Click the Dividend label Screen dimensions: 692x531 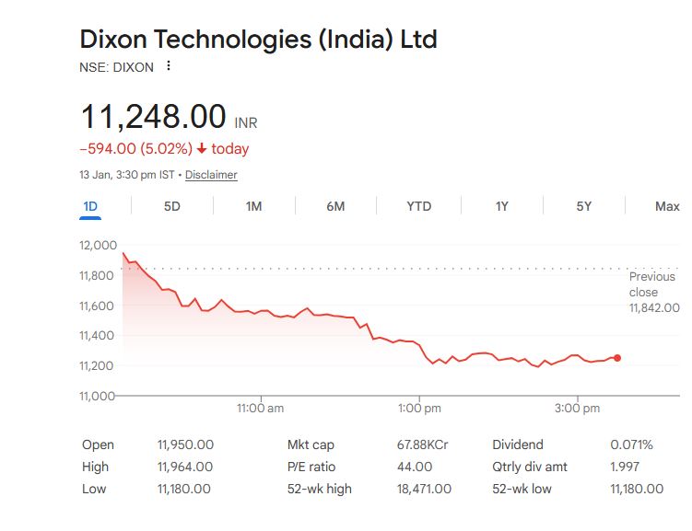[518, 444]
